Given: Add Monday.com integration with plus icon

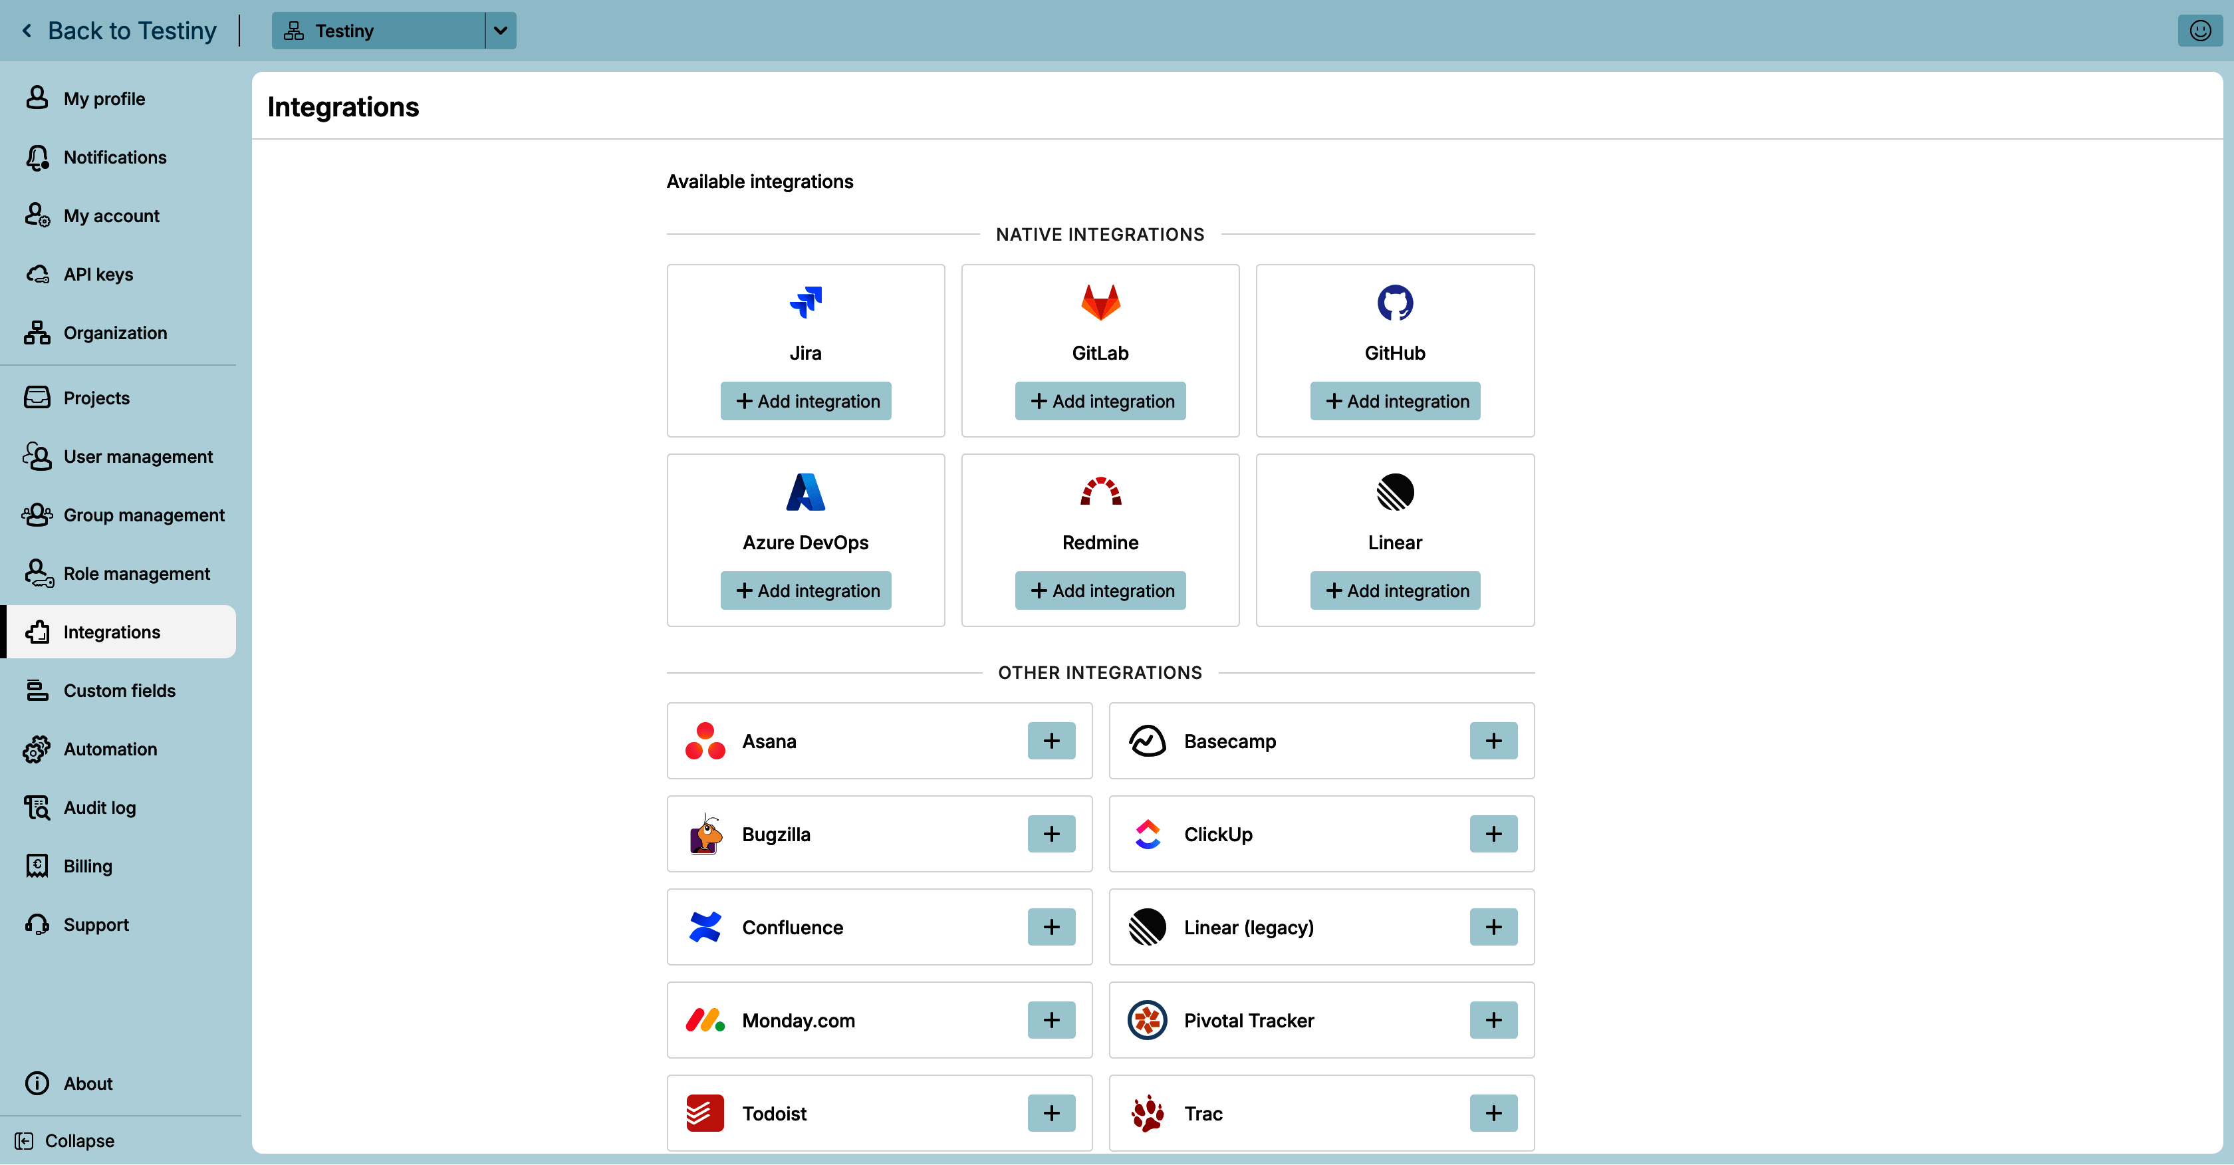Looking at the screenshot, I should click(1051, 1020).
